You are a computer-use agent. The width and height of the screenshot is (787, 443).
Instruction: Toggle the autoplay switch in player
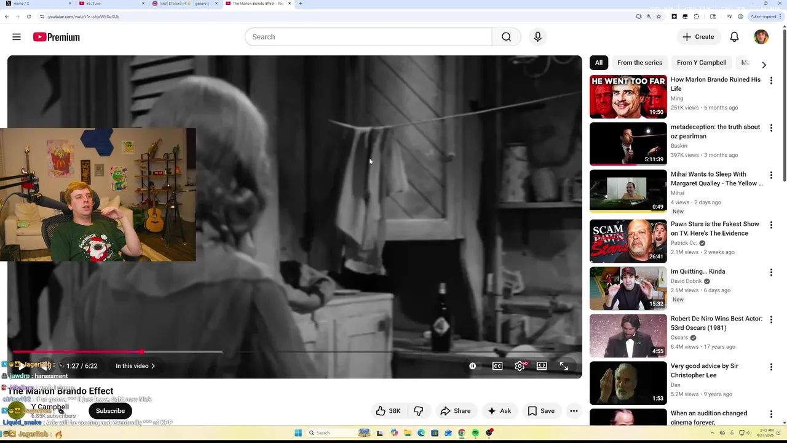(x=472, y=366)
